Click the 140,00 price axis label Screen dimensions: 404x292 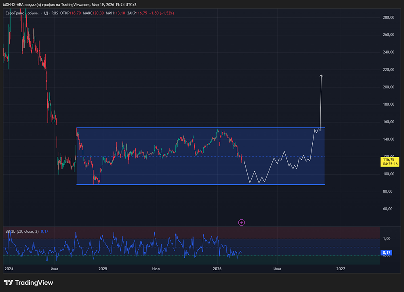click(389, 139)
